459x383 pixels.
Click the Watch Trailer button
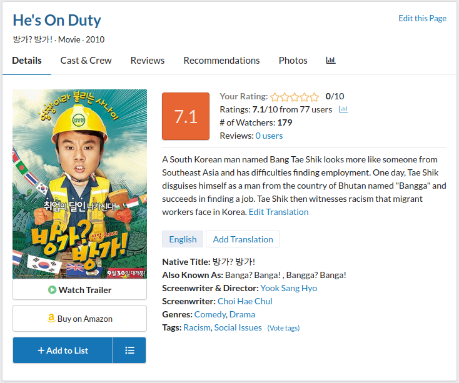tap(79, 289)
